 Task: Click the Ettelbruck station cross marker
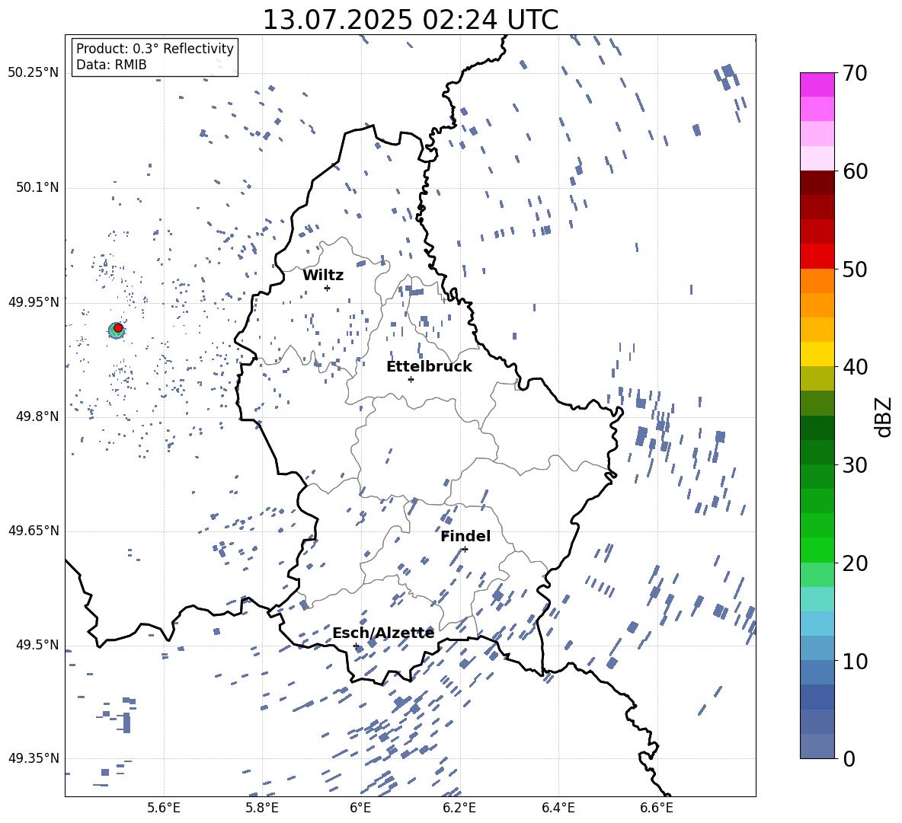411,379
